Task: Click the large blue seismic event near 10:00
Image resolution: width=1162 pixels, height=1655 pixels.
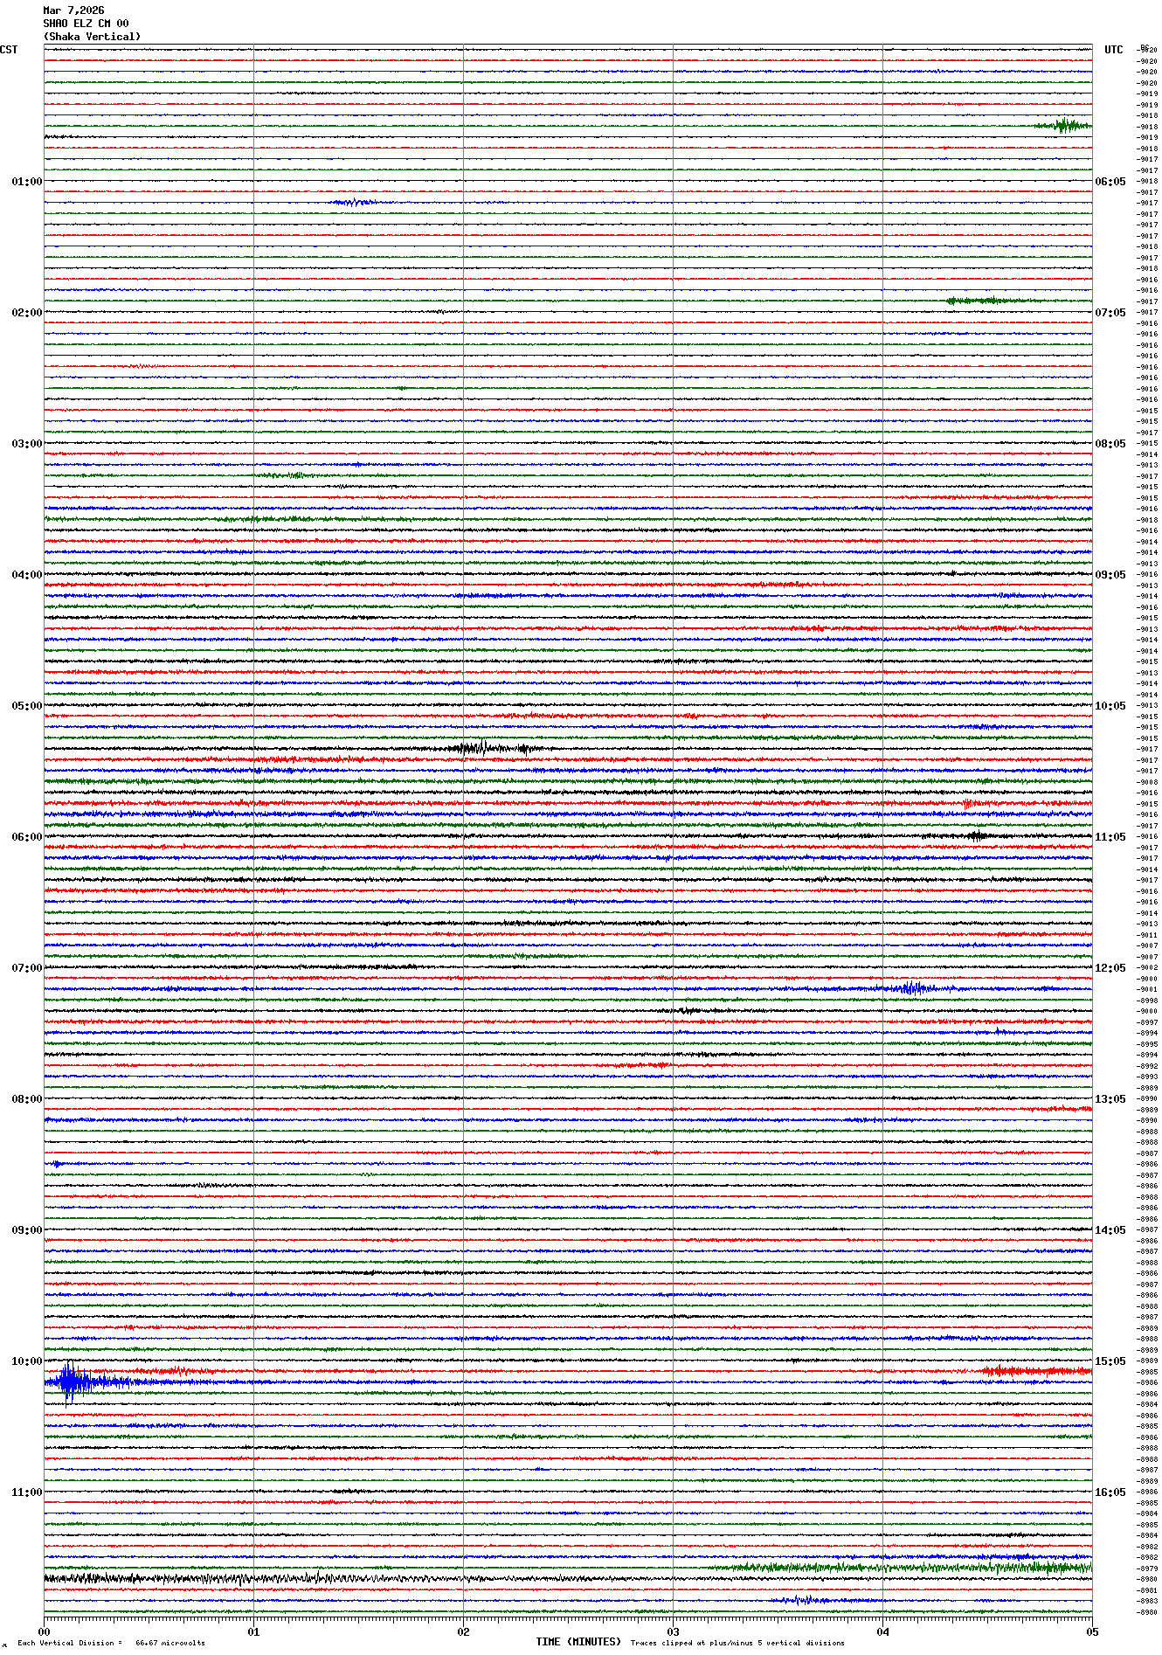Action: point(72,1381)
